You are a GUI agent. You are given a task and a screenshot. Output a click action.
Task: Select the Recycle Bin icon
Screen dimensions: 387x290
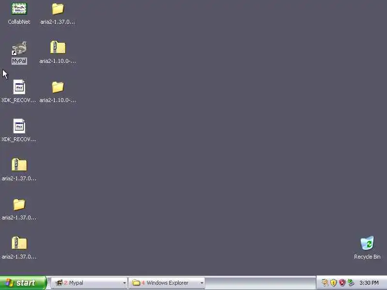click(x=367, y=248)
